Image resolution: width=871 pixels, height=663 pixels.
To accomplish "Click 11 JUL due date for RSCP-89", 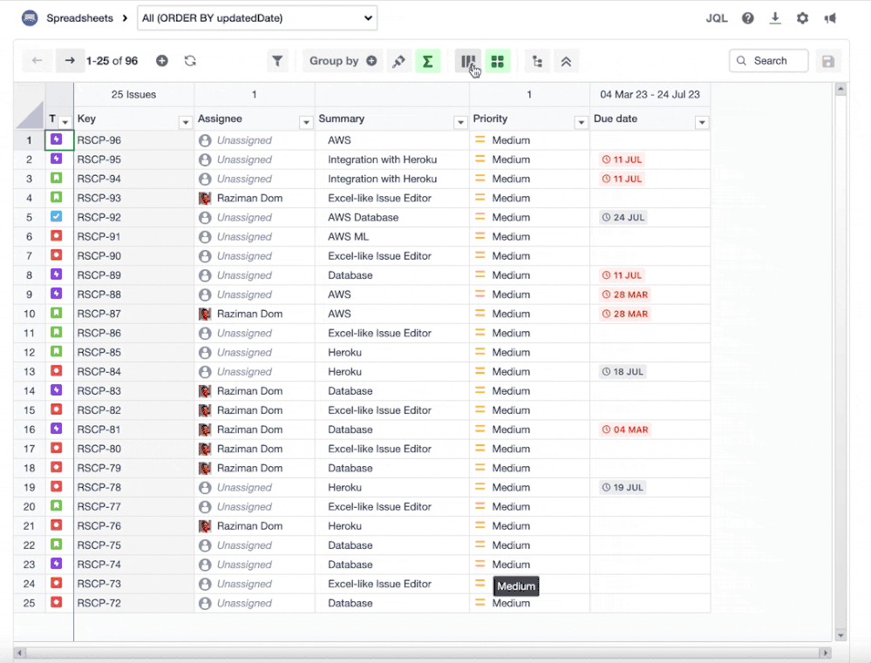I will click(x=623, y=275).
